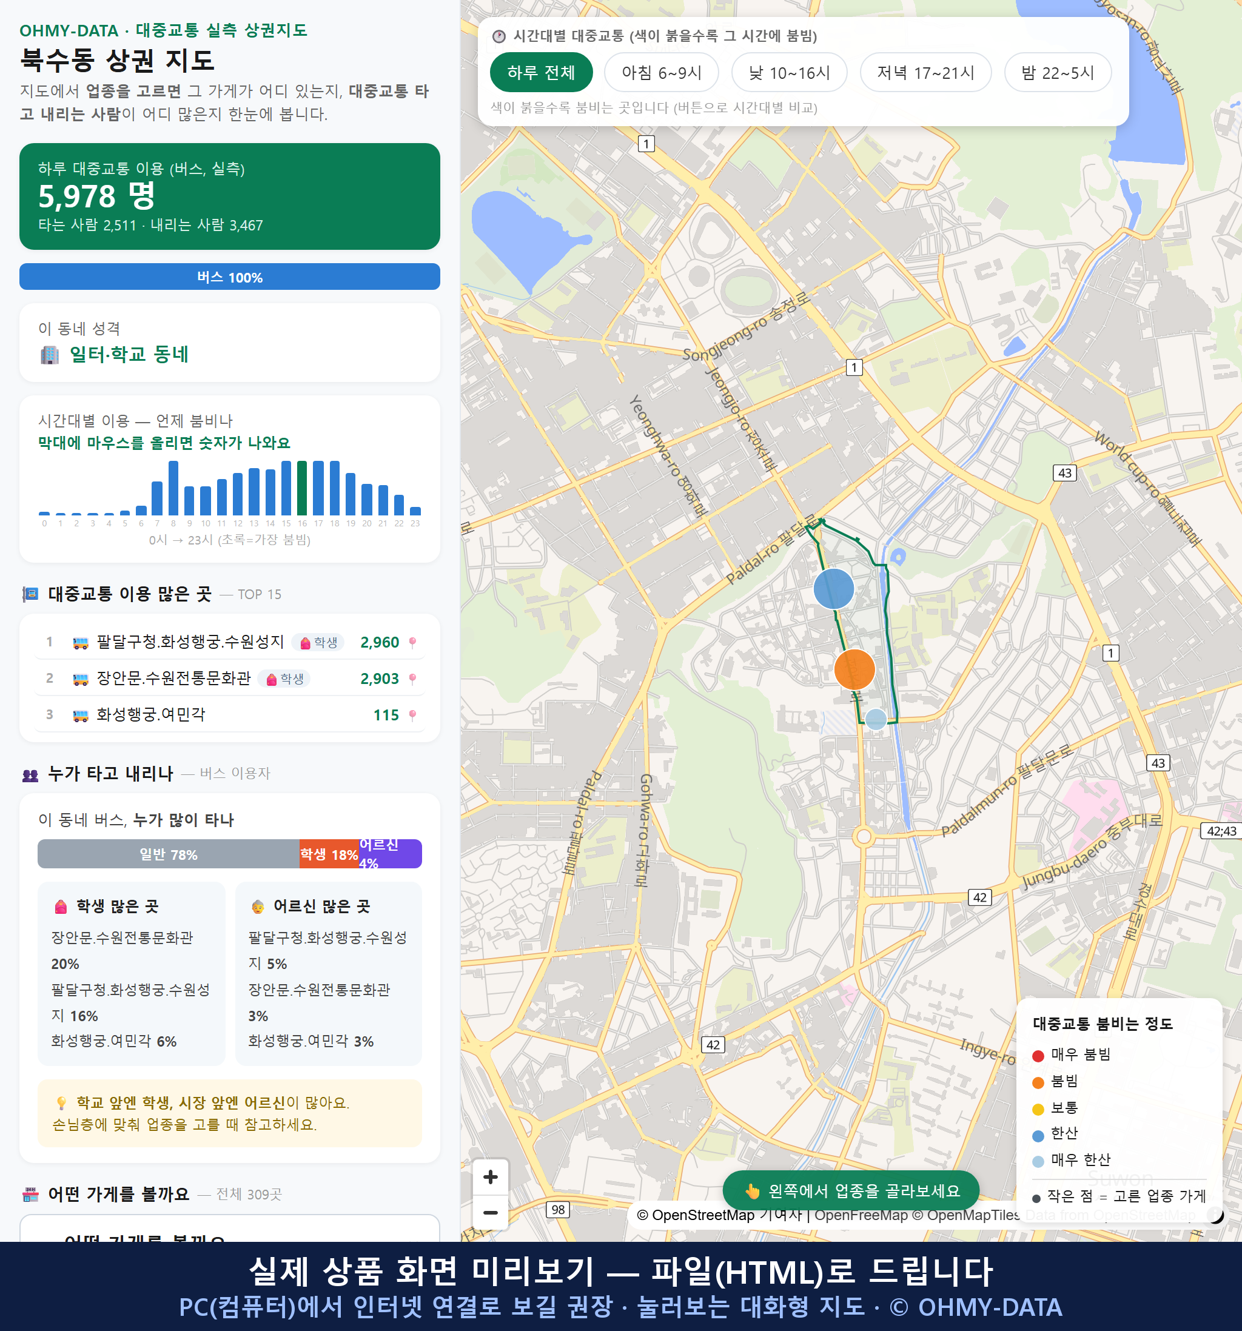Click the building icon beside 일터·학교 동네
The image size is (1242, 1331).
pos(50,355)
